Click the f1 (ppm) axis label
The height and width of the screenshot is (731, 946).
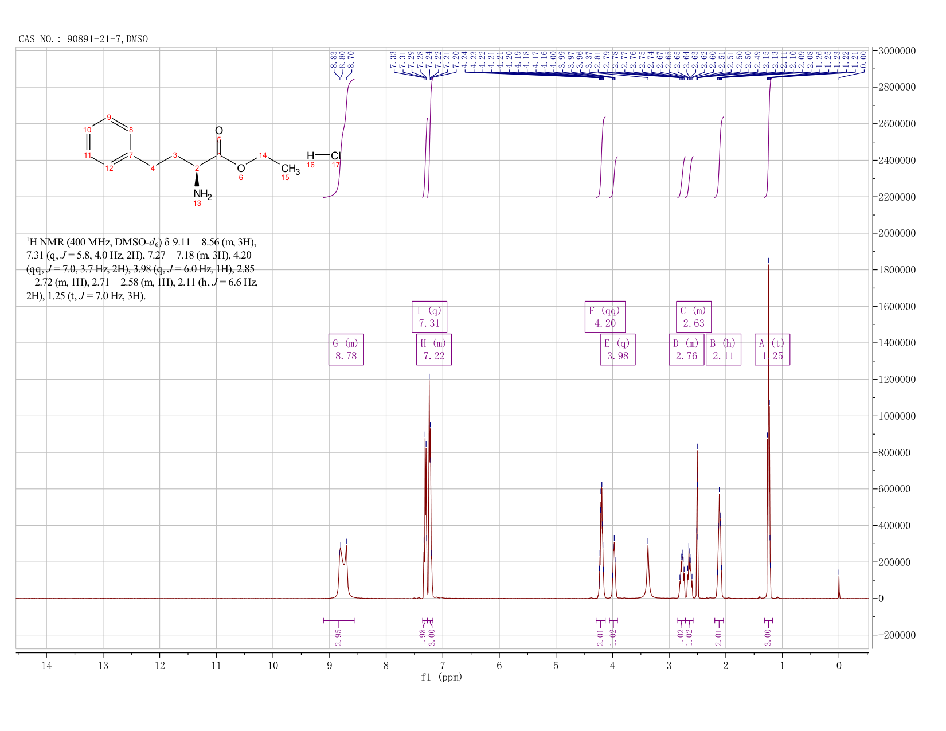(x=441, y=677)
